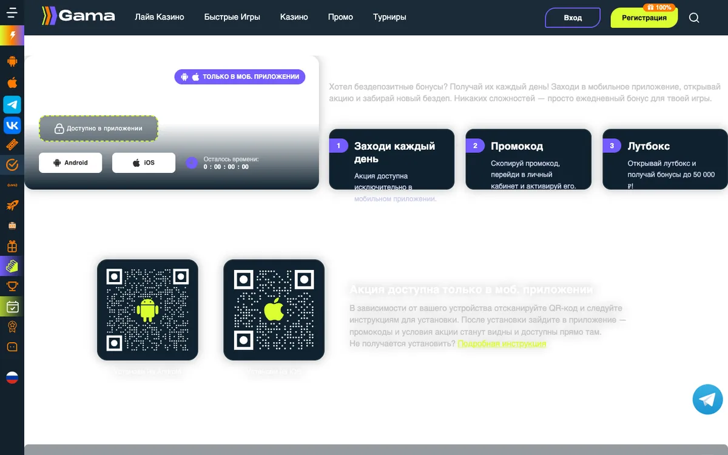Click the search magnifier icon in the header
The image size is (728, 455).
pyautogui.click(x=695, y=18)
